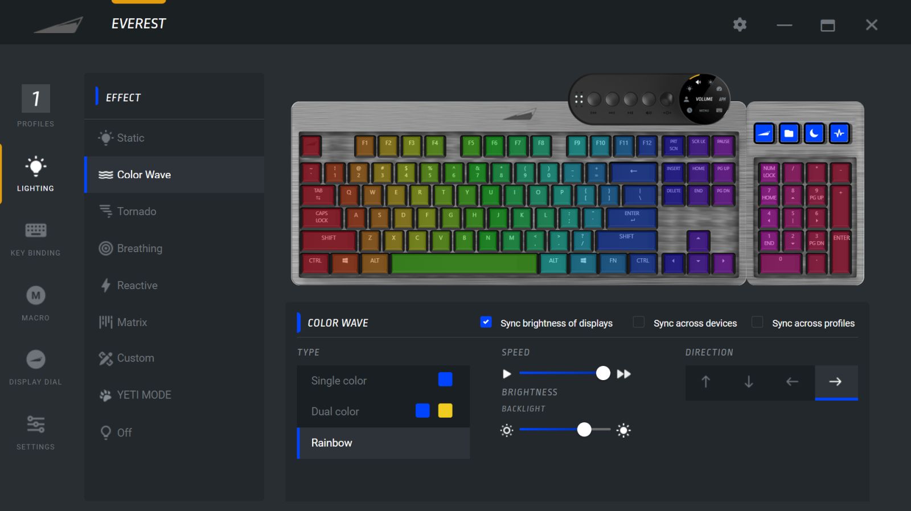911x511 pixels.
Task: Select Profile 1 in sidebar
Action: [x=35, y=106]
